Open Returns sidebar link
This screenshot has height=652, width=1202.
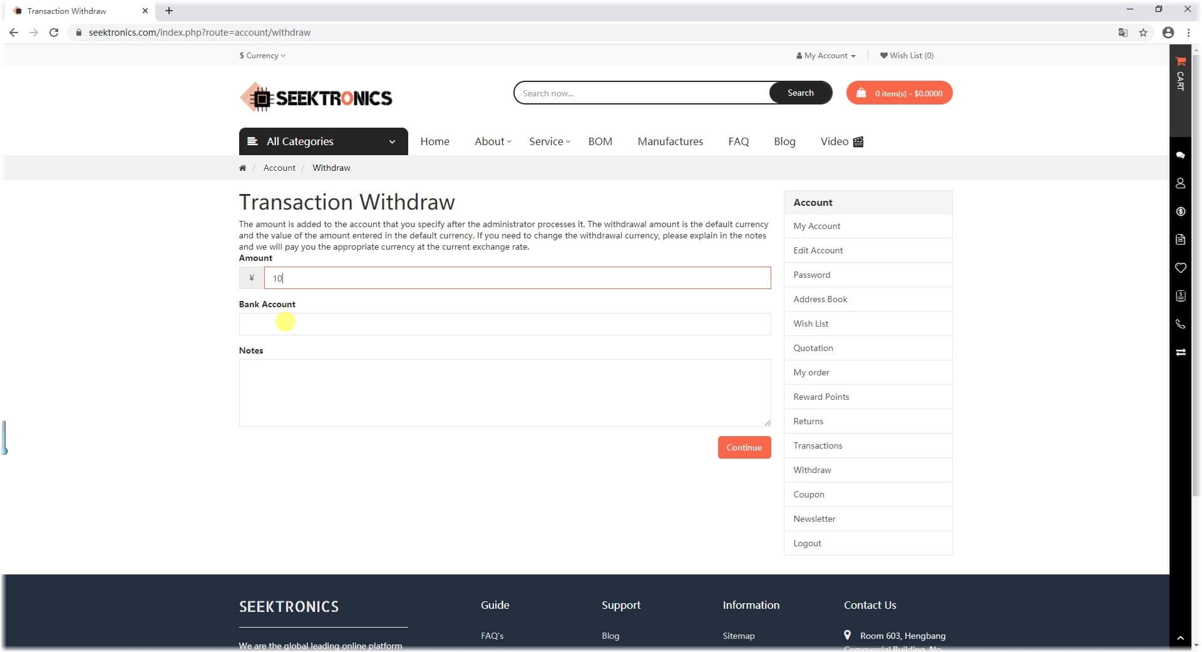tap(868, 421)
